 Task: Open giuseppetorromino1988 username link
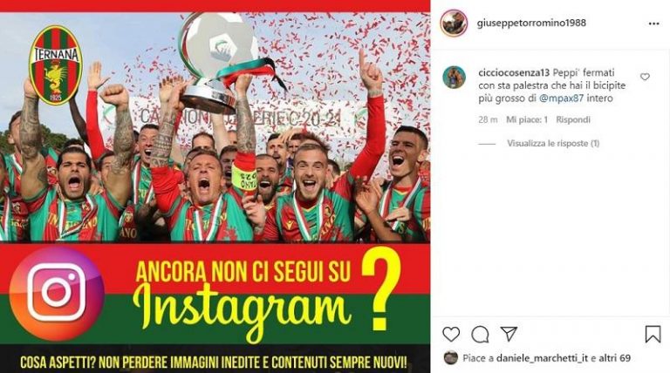click(531, 23)
